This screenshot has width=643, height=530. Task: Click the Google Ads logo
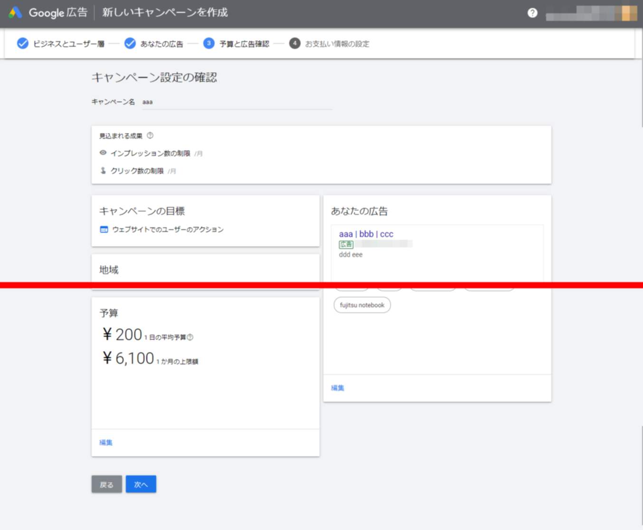[15, 13]
